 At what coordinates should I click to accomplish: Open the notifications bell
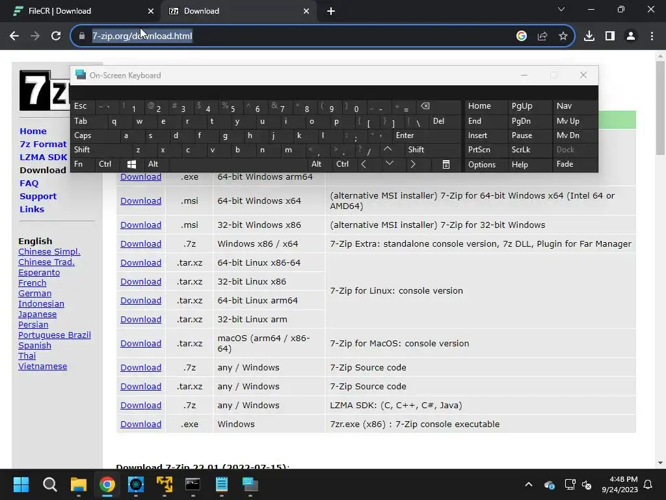tap(648, 484)
